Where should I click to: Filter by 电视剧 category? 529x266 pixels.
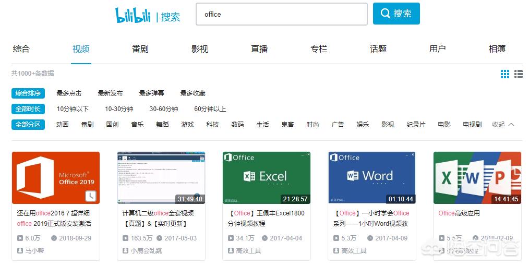click(x=472, y=125)
